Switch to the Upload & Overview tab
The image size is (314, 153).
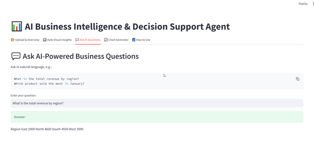point(25,40)
